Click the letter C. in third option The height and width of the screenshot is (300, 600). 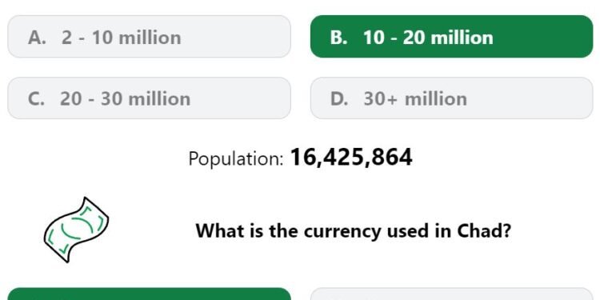coord(36,98)
